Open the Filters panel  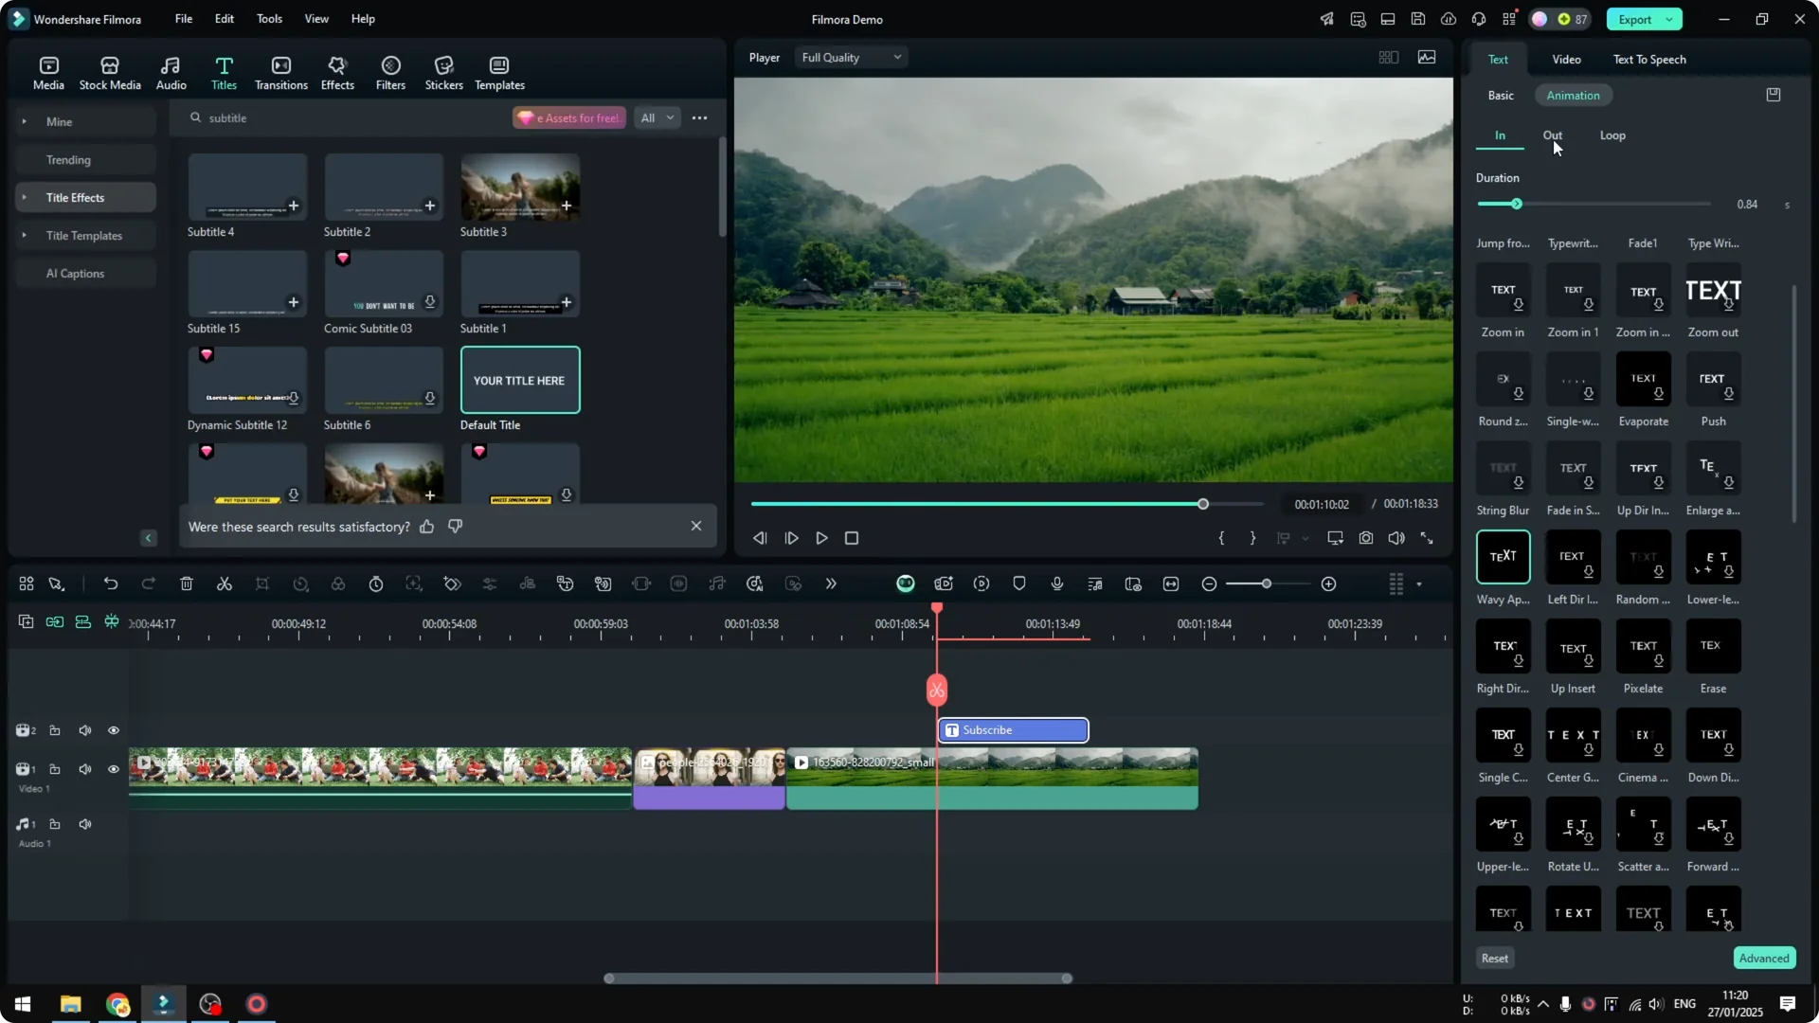(x=390, y=73)
